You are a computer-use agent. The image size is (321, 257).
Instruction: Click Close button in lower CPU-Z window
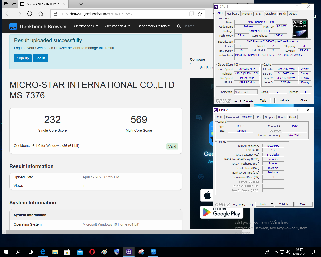pos(303,204)
